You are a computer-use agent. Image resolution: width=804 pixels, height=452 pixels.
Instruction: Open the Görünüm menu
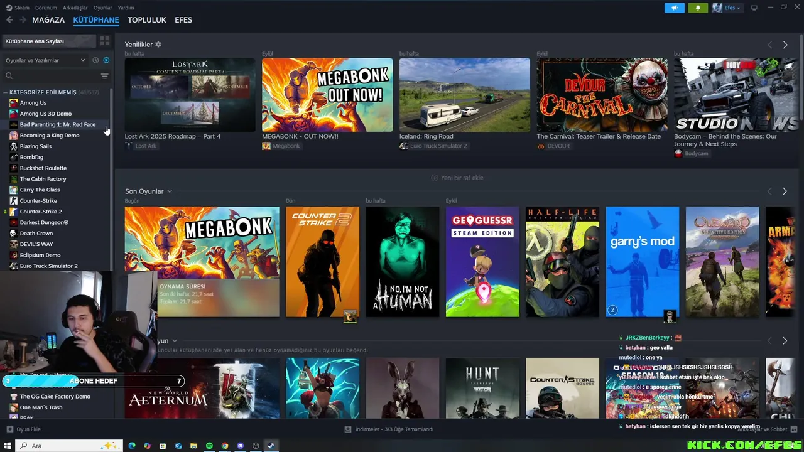(46, 8)
